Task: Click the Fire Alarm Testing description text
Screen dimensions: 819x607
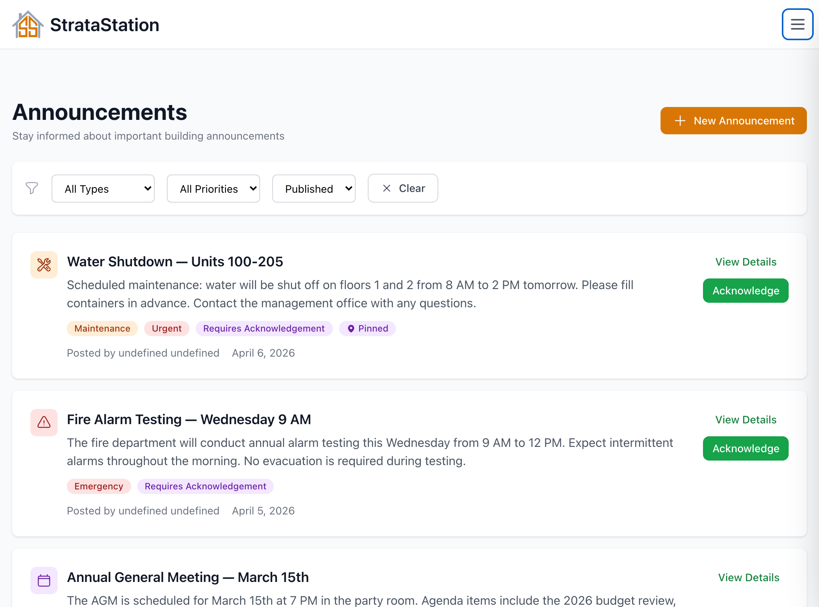Action: (x=370, y=452)
